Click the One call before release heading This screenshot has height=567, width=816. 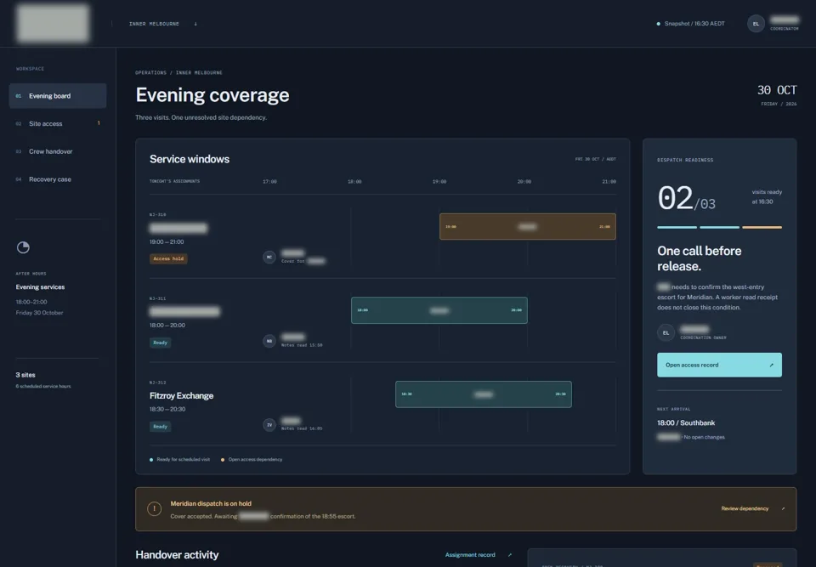[x=700, y=258]
